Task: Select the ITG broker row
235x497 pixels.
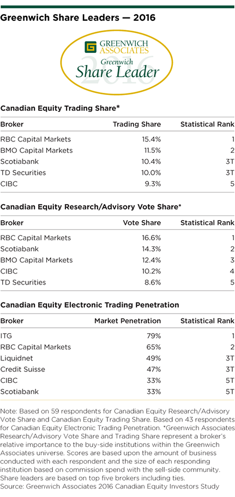Action: pos(117,336)
